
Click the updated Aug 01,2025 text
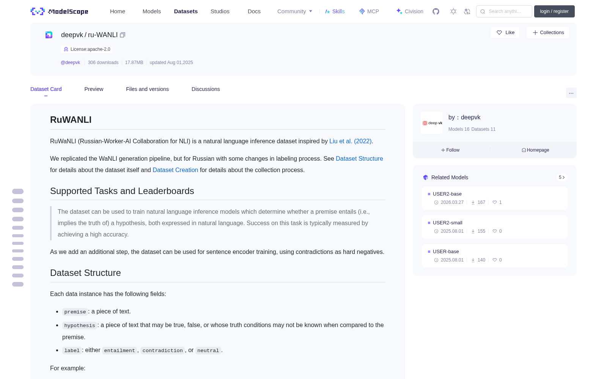(x=171, y=63)
